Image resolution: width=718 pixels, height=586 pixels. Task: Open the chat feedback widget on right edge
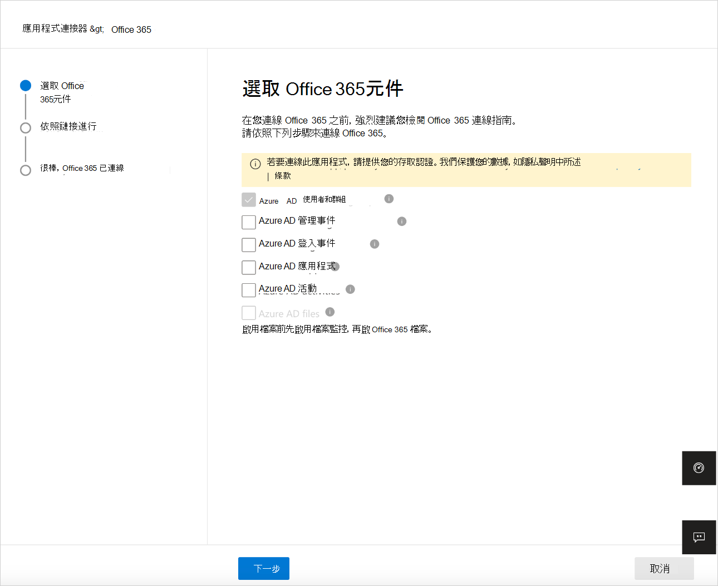pos(699,537)
